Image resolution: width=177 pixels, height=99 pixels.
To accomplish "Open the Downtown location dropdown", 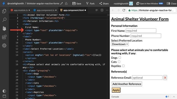I will [x=120, y=44].
